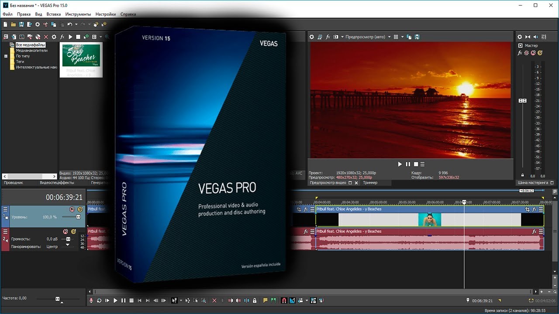Create a new project from toolbar
The width and height of the screenshot is (559, 314).
tap(5, 24)
